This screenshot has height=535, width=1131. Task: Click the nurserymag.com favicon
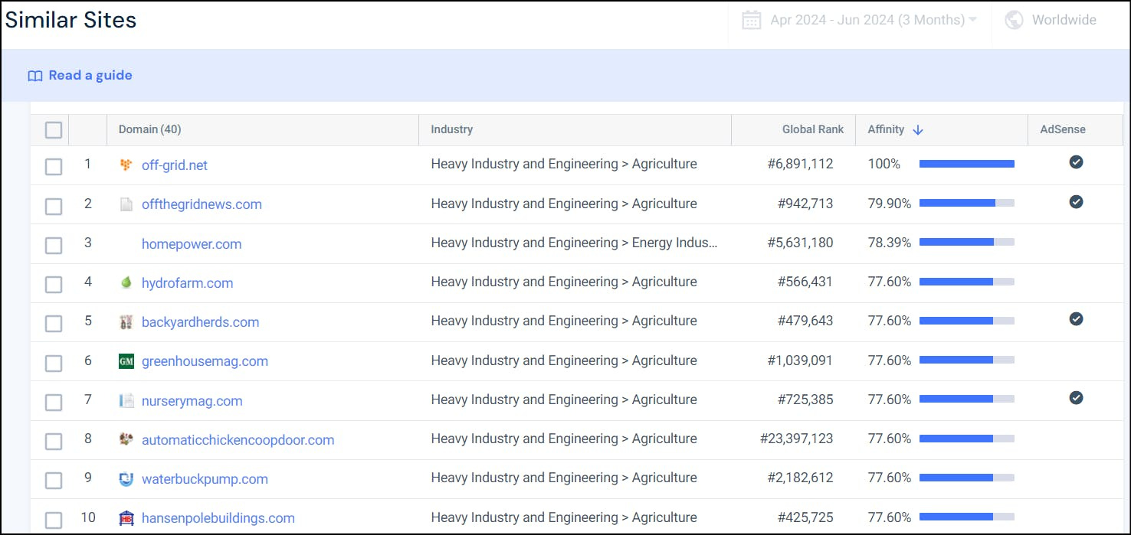coord(126,400)
